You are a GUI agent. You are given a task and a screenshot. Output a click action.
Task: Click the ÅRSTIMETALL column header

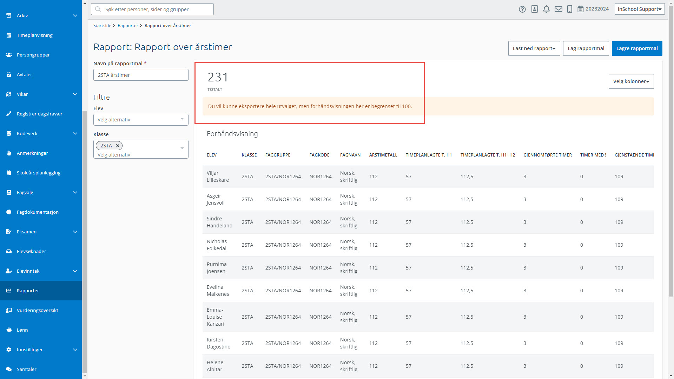point(383,155)
